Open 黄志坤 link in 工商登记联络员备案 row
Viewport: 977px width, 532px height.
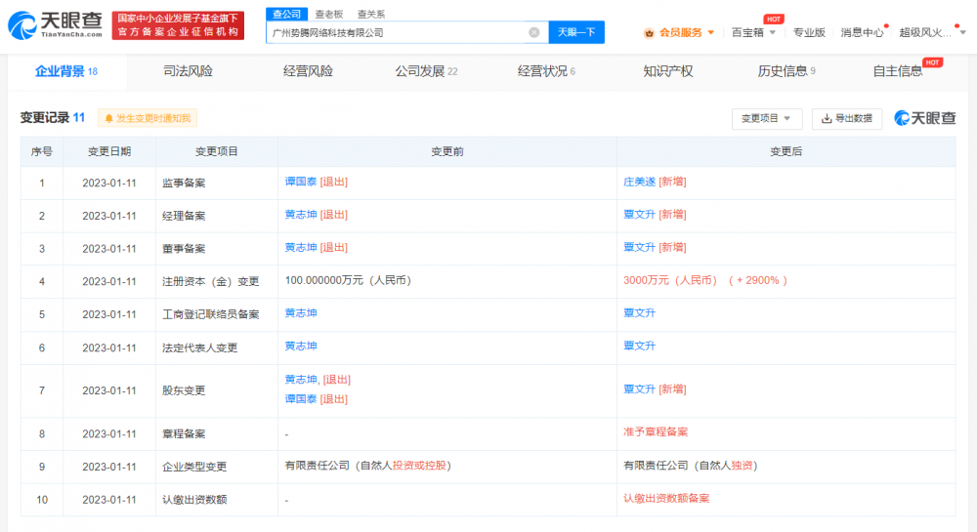pos(301,313)
